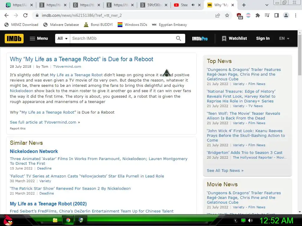Go back to the previous page
The height and width of the screenshot is (226, 302).
(x=6, y=15)
